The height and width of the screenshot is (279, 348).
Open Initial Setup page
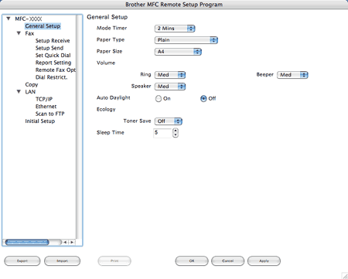[40, 121]
